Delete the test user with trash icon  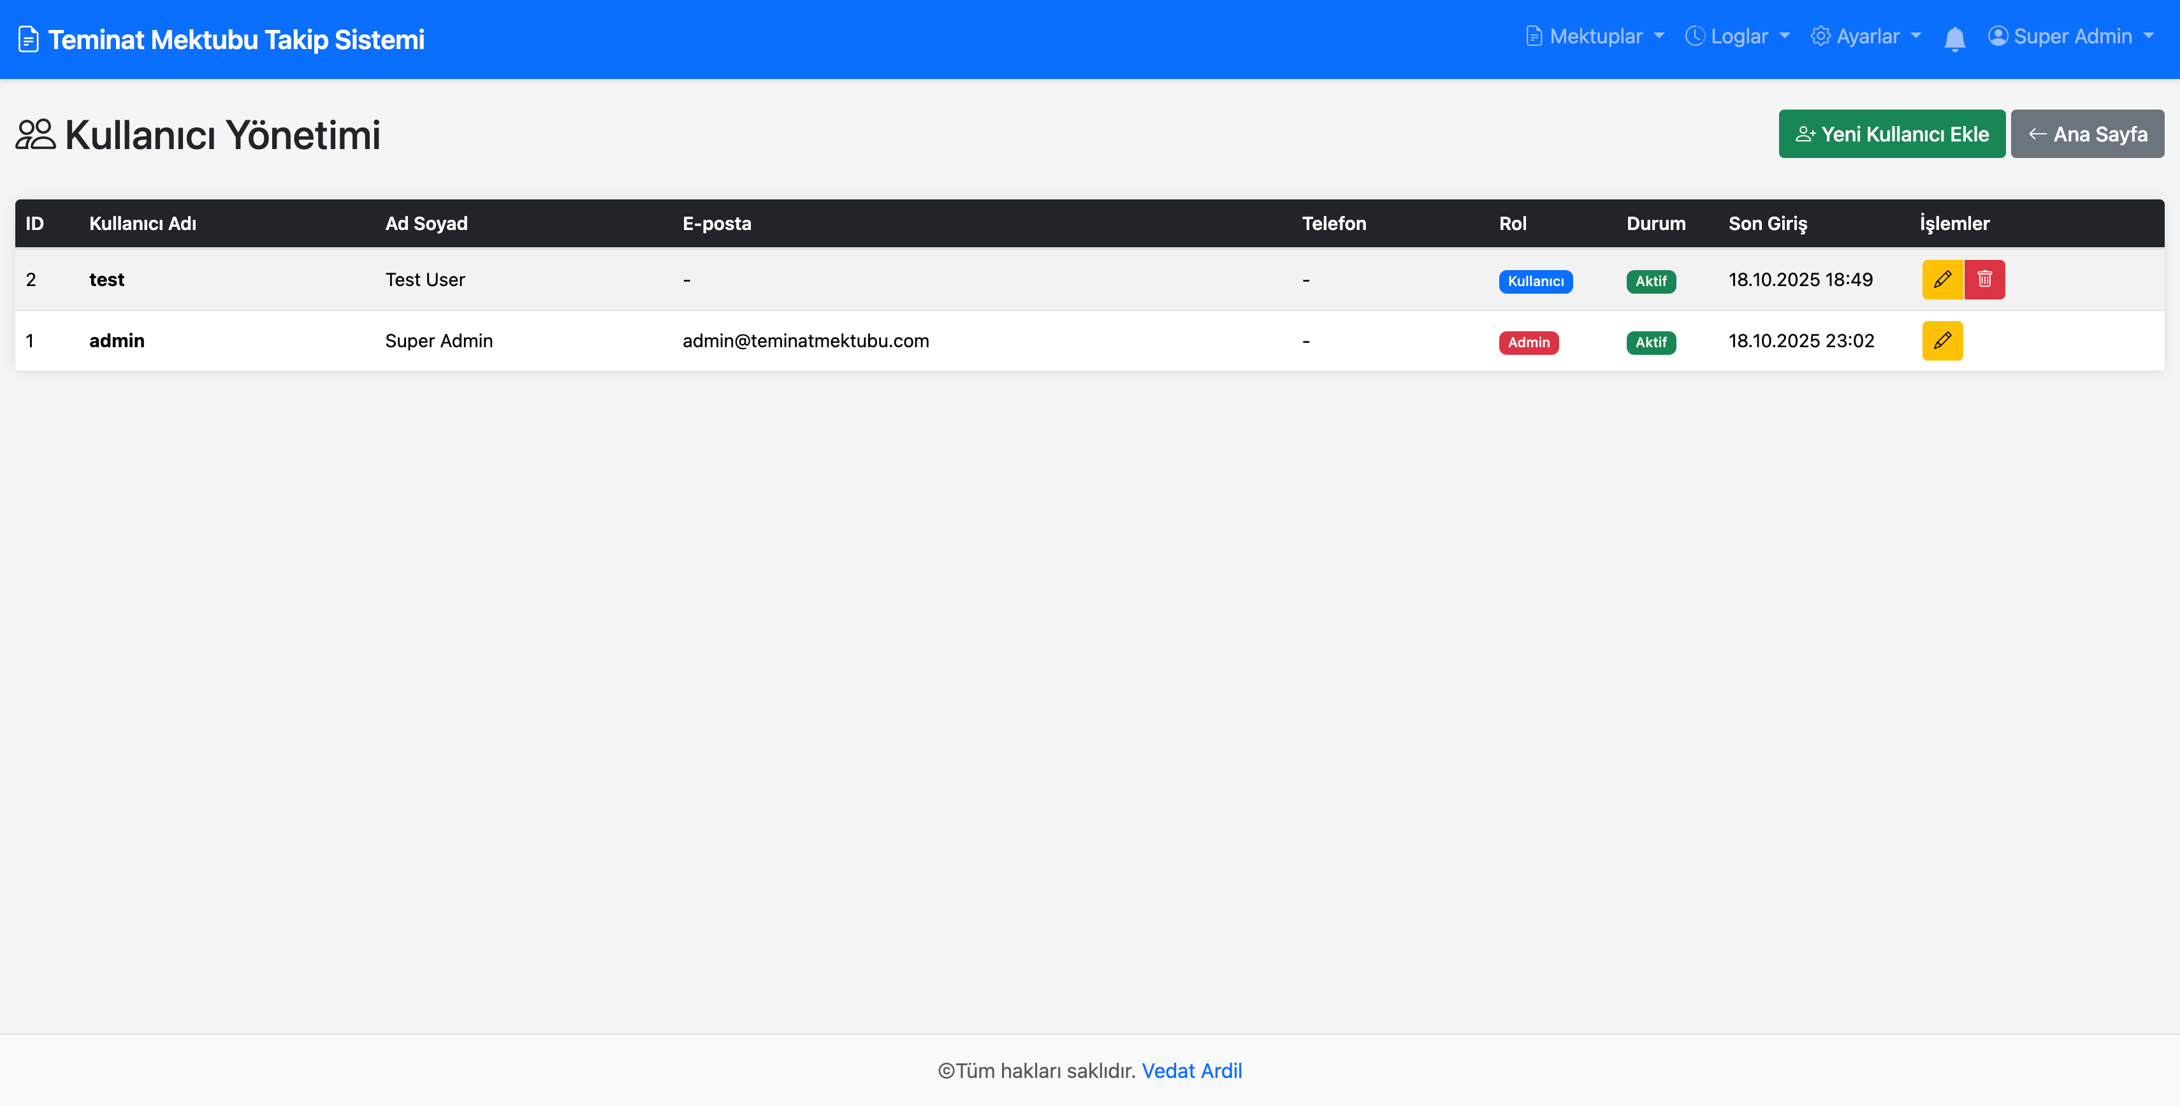(x=1984, y=279)
